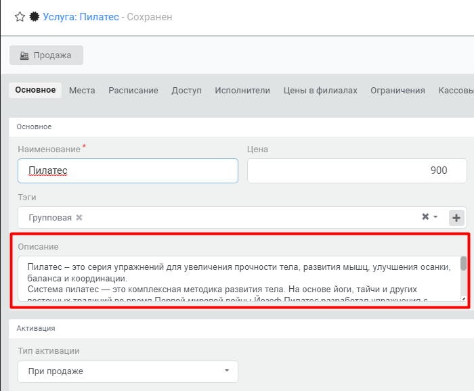Remove the Групповая tag with its x
Screen dimensions: 474x391
[79, 217]
